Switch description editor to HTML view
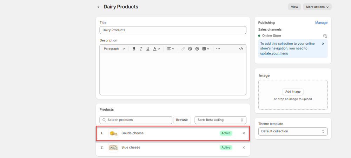 tap(241, 49)
